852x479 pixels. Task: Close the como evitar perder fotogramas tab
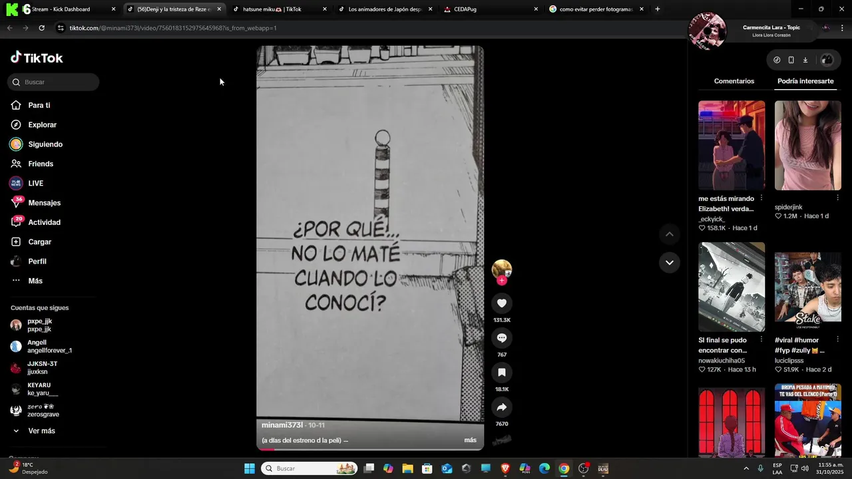pos(642,9)
